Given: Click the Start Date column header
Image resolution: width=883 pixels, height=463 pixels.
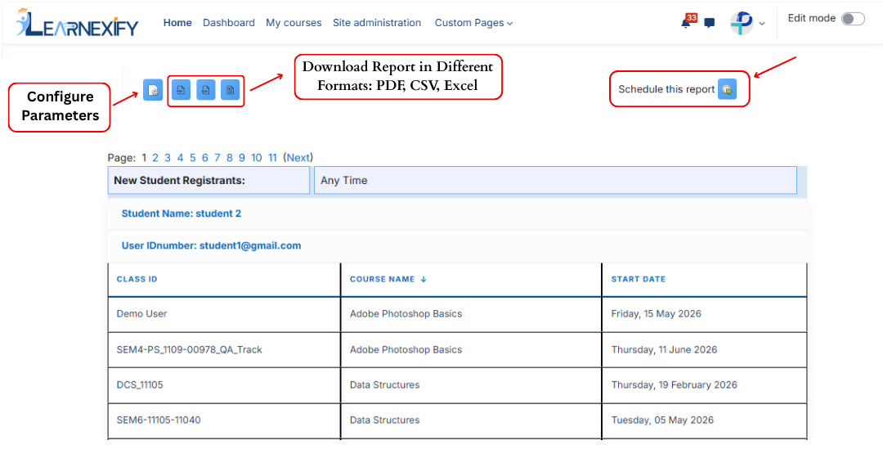Looking at the screenshot, I should tap(639, 279).
